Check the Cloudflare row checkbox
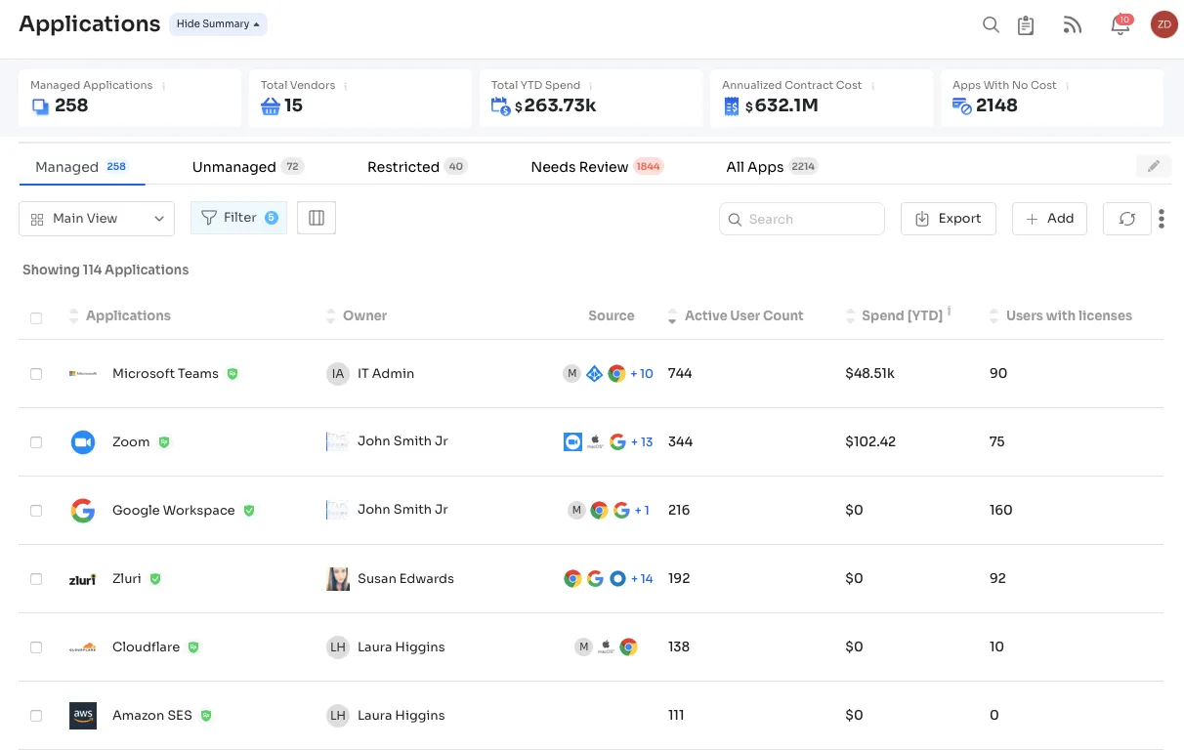 (x=36, y=646)
